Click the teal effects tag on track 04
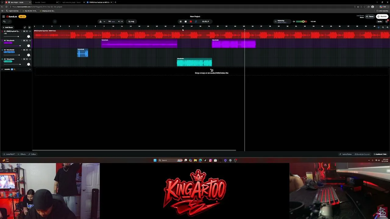Viewport: 390px width, 219px height. (8, 61)
